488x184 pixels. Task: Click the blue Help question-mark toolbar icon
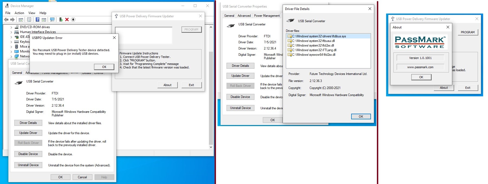coord(37,19)
